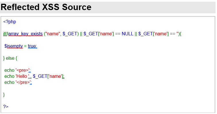
Task: Click the 'array_key_exists' function name
Action: coord(25,34)
